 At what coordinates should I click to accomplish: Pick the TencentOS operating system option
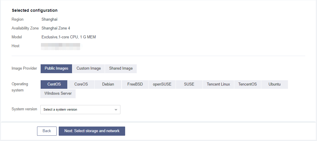coord(248,84)
